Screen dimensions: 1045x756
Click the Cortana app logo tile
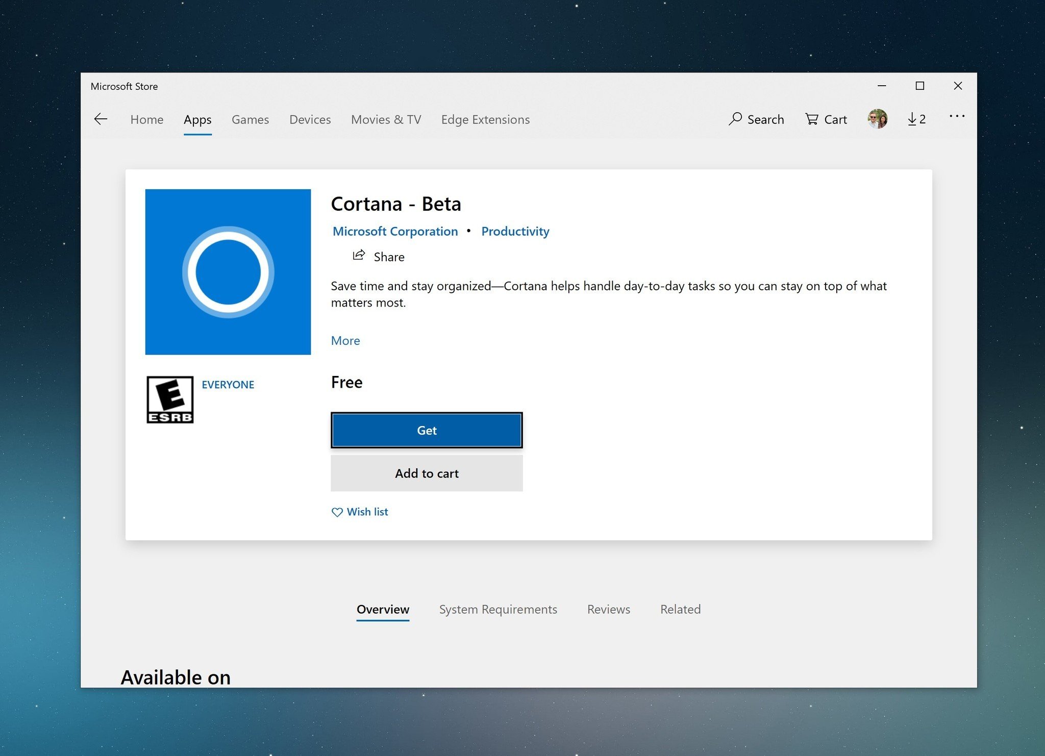(228, 272)
